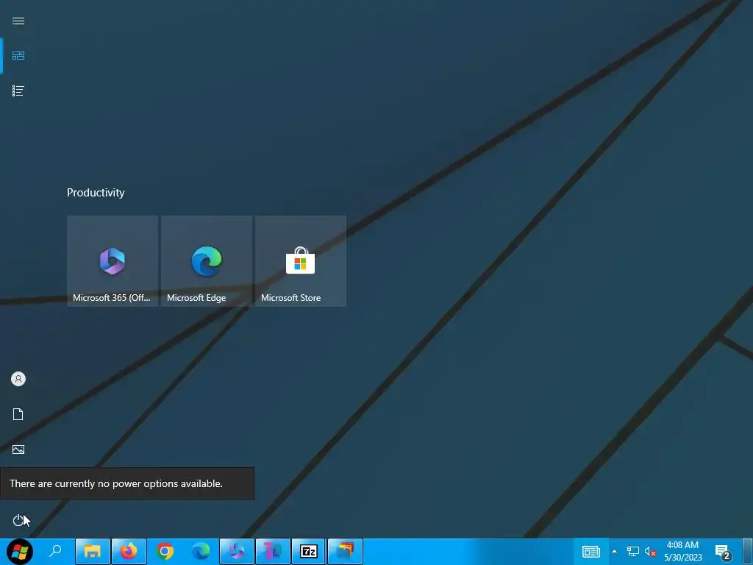
Task: Click the Productivity group header
Action: point(96,193)
